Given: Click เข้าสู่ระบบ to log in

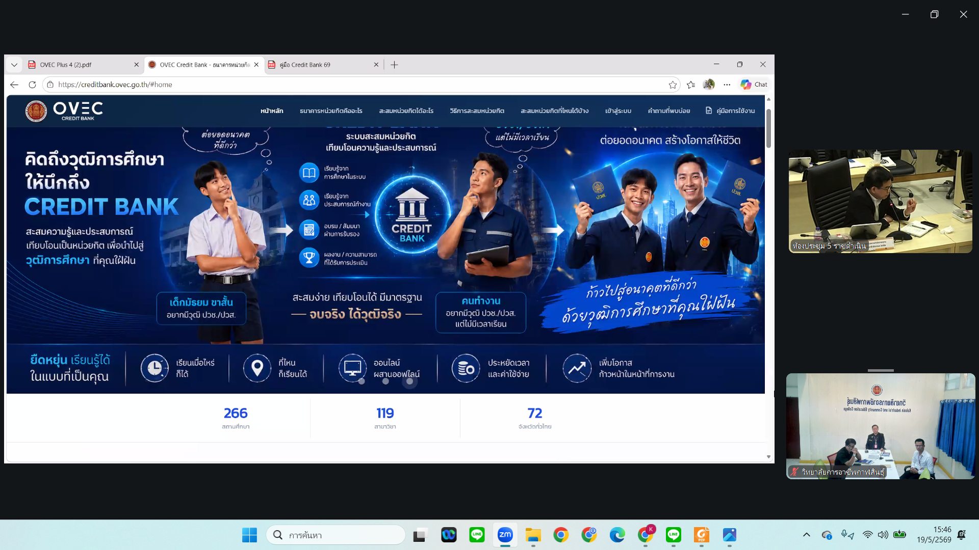Looking at the screenshot, I should (x=618, y=111).
